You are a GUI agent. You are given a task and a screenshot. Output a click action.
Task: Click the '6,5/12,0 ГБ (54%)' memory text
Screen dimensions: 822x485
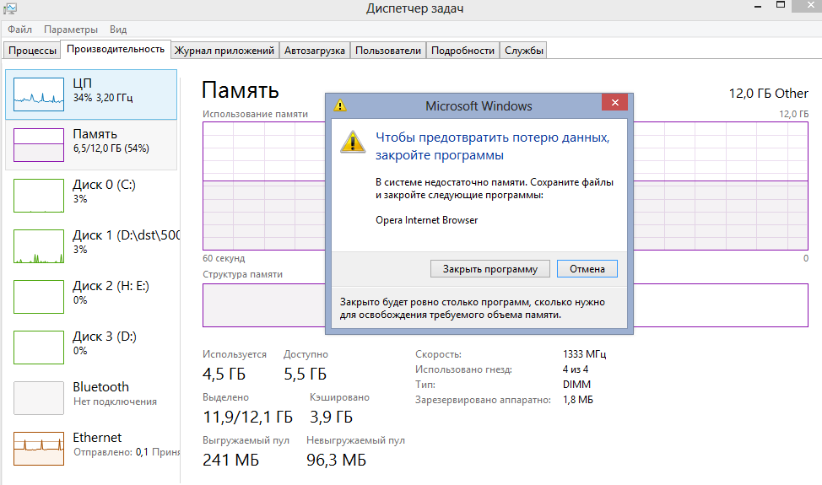(x=111, y=148)
